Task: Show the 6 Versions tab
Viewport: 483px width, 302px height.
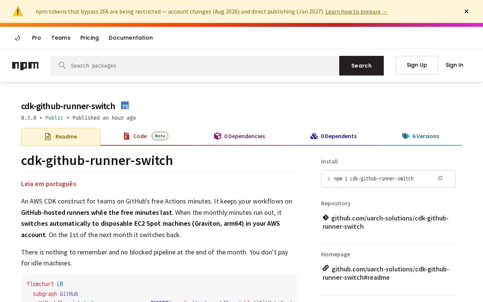Action: [x=421, y=136]
